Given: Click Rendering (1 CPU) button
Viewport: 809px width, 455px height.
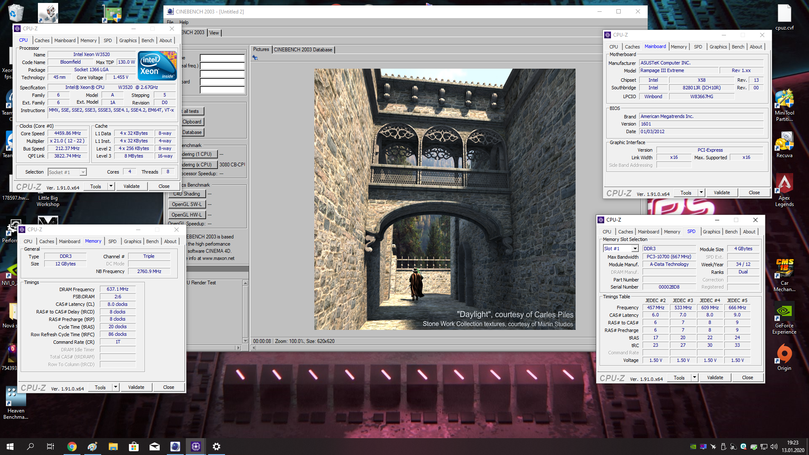Looking at the screenshot, I should [x=199, y=154].
